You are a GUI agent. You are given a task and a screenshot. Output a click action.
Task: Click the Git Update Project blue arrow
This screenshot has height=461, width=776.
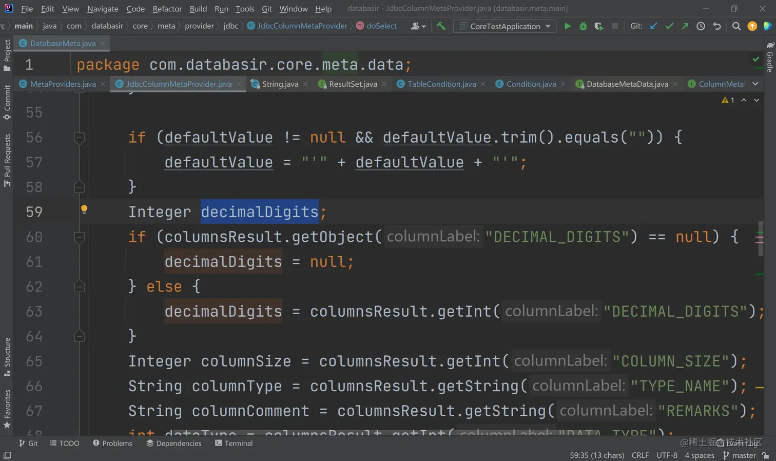[x=653, y=26]
